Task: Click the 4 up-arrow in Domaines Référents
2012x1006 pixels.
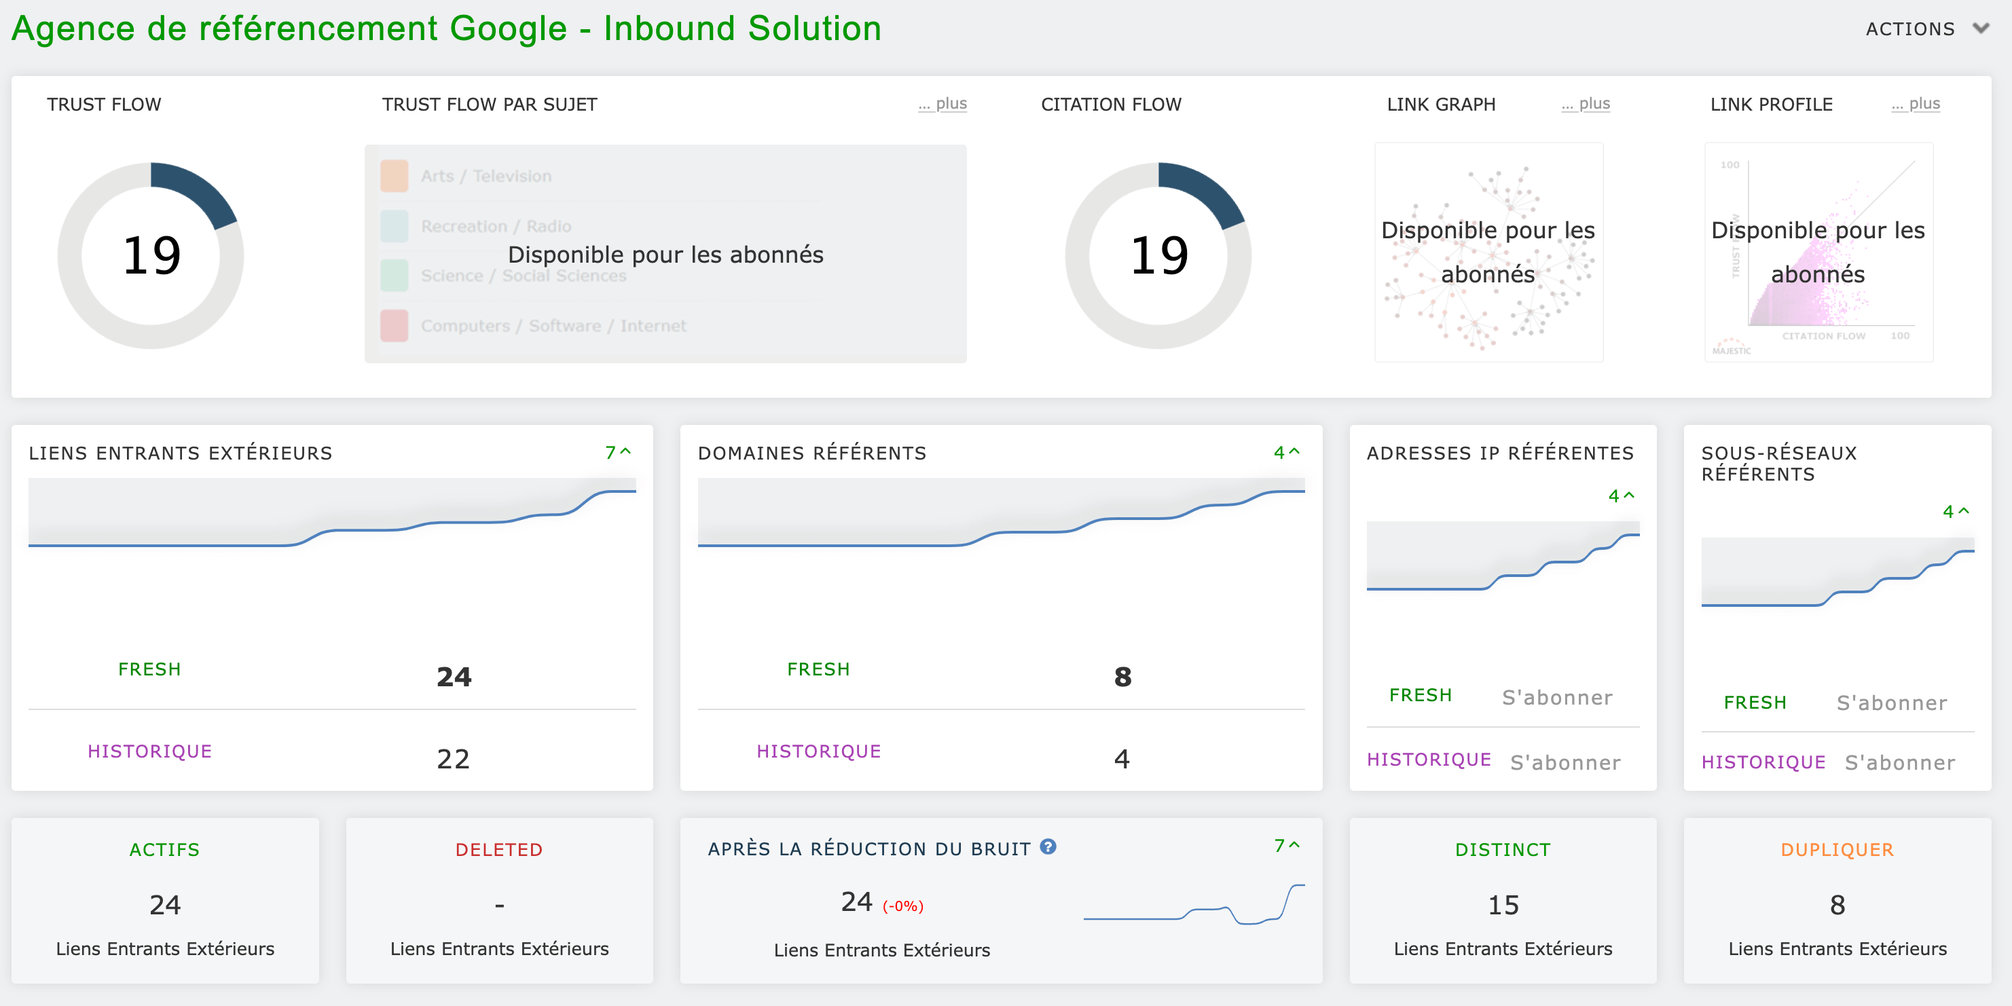Action: point(1286,452)
